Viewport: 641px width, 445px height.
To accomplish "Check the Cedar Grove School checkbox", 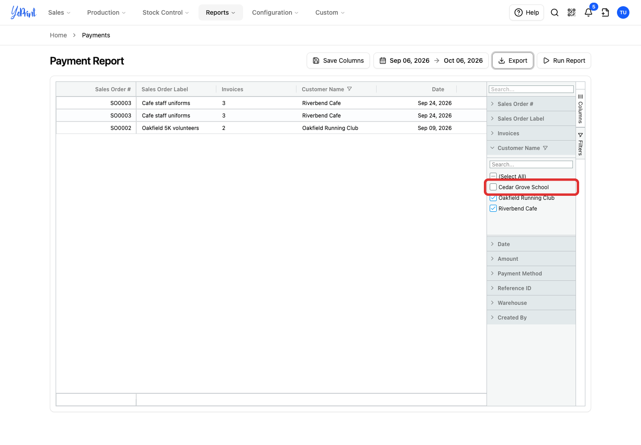I will click(493, 187).
